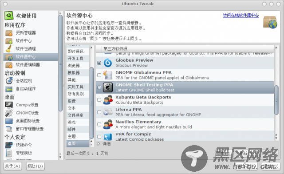The width and height of the screenshot is (284, 174).
Task: Open 访问在线软件源中心 link
Action: coord(241,15)
